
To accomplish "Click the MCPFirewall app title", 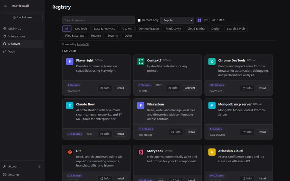I will pyautogui.click(x=20, y=6).
